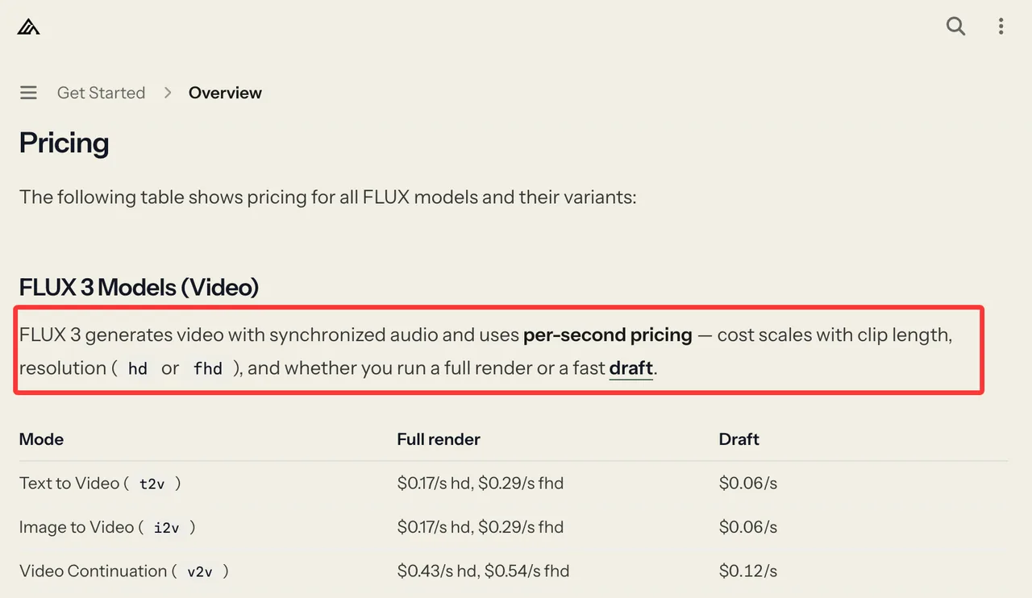Click the bold per-second pricing text
The height and width of the screenshot is (598, 1032).
[x=608, y=334]
